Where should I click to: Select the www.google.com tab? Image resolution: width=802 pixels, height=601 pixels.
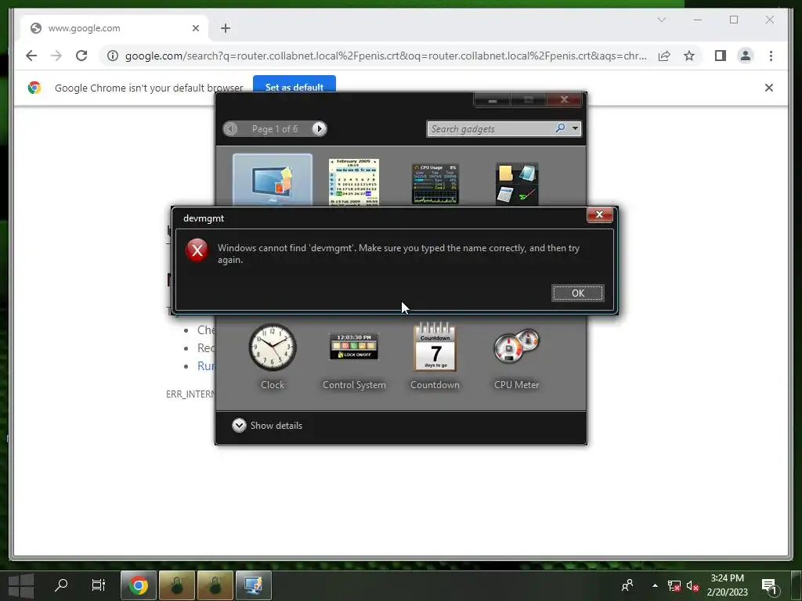[114, 28]
